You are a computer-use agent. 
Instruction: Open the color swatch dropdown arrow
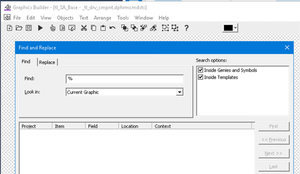235,28
